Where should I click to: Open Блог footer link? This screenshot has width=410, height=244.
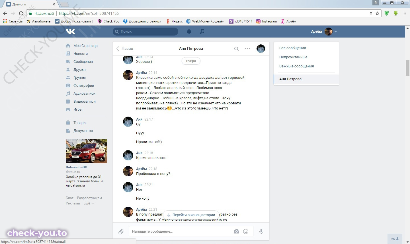(69, 198)
